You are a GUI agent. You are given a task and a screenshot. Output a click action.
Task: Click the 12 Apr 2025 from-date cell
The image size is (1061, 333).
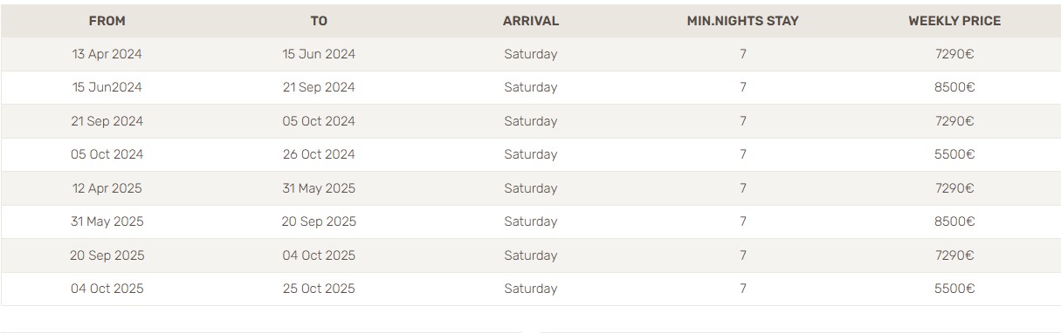pyautogui.click(x=107, y=188)
